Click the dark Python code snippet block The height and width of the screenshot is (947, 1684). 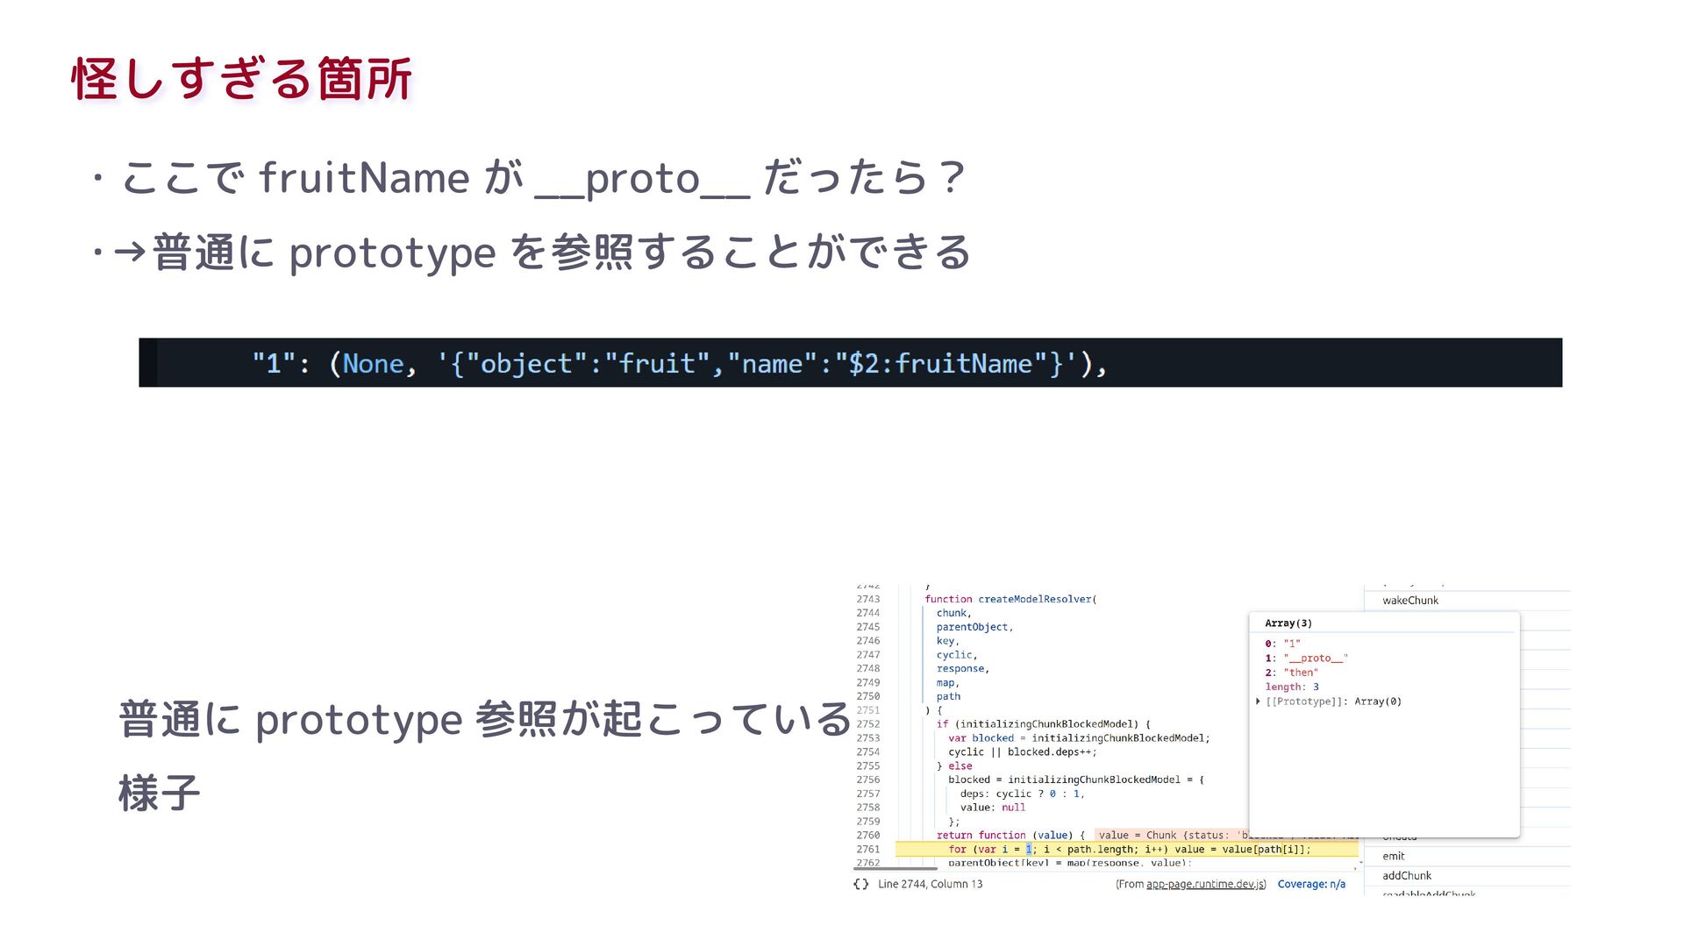click(850, 362)
